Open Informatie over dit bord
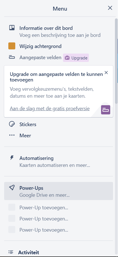118x257 pixels. pos(59,31)
